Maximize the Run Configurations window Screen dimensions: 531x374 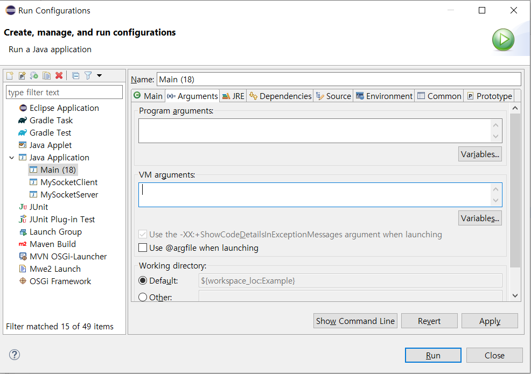click(482, 10)
